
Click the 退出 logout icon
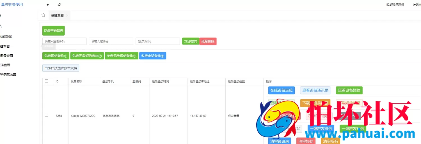click(415, 5)
